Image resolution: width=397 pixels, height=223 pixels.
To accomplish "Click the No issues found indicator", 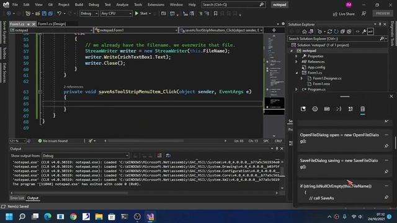I will click(53, 141).
